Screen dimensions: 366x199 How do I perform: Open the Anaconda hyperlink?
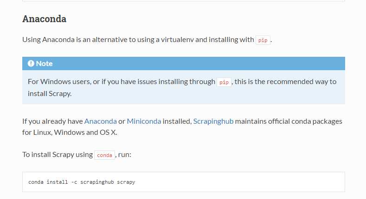pyautogui.click(x=100, y=121)
